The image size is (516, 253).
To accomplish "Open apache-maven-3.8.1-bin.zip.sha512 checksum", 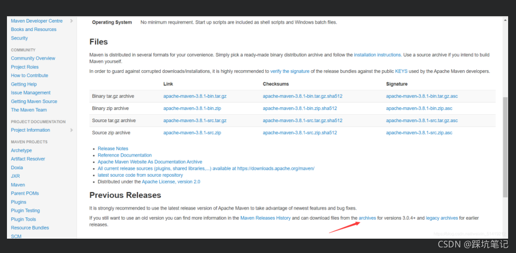I will click(300, 108).
